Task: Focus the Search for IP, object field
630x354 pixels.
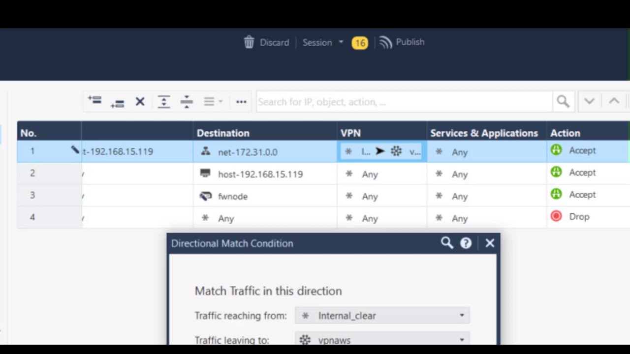Action: click(x=404, y=102)
